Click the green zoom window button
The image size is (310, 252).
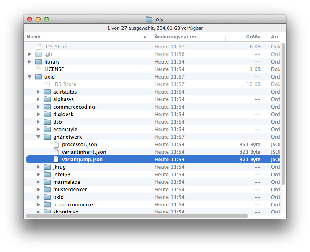tap(46, 19)
